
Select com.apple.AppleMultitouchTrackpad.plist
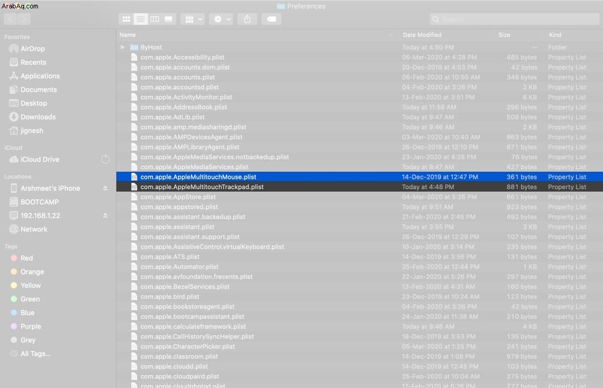tap(359, 187)
